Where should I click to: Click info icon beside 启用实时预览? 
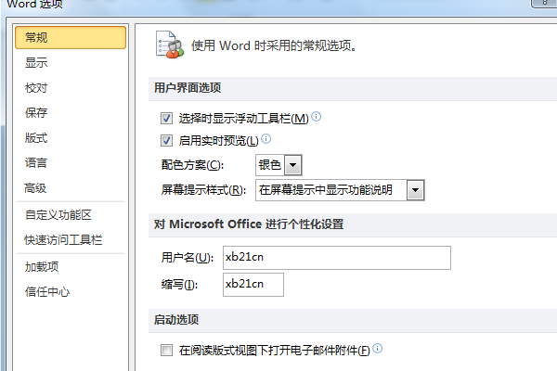coord(266,139)
